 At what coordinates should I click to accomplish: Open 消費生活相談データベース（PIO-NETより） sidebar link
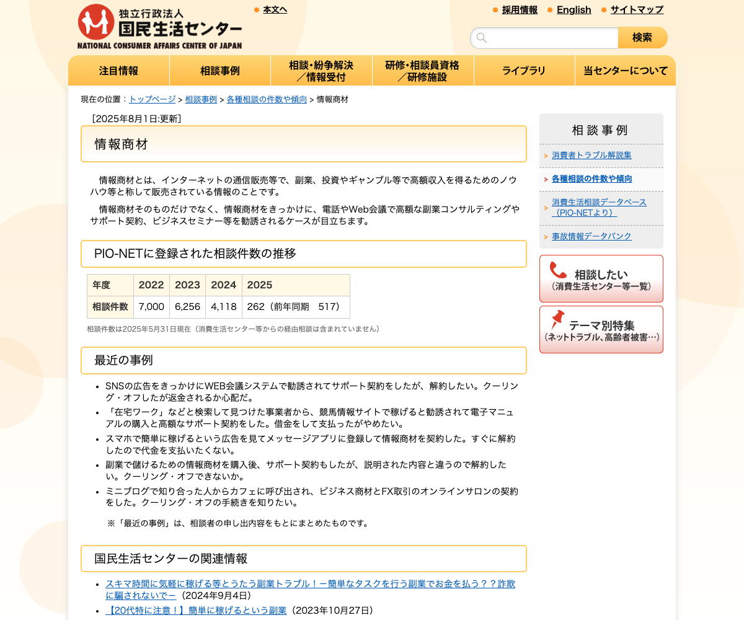click(599, 208)
